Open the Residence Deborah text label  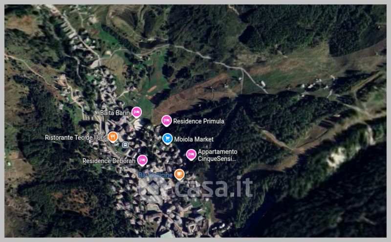pyautogui.click(x=109, y=161)
